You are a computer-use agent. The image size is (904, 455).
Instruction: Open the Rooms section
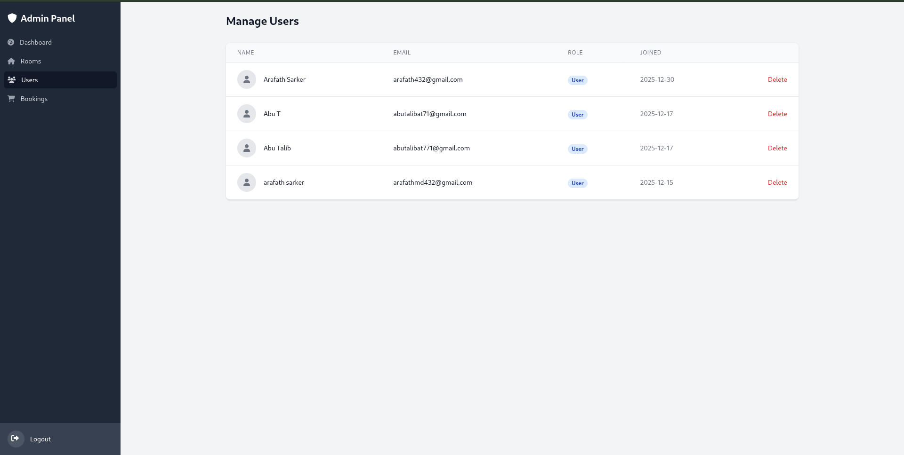point(31,61)
